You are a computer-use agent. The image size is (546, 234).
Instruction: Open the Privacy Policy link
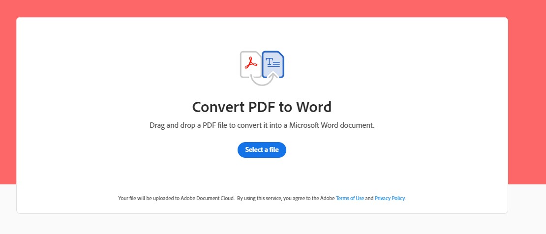390,198
